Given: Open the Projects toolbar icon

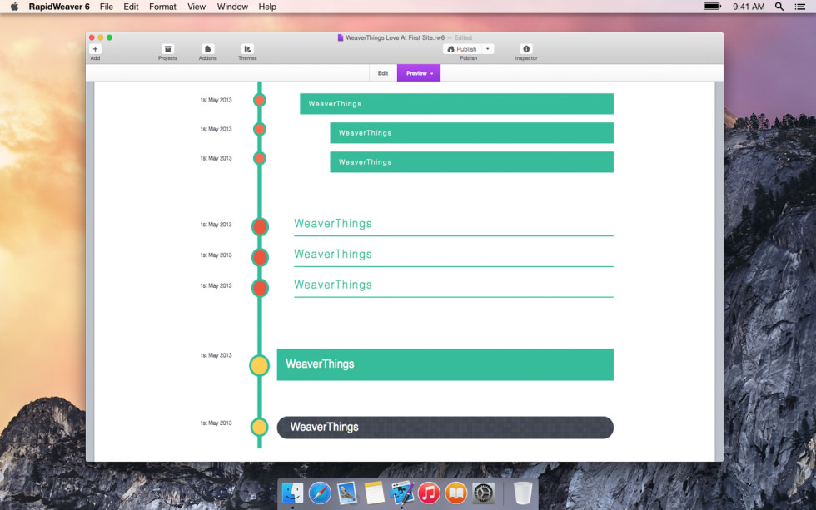Looking at the screenshot, I should 167,49.
